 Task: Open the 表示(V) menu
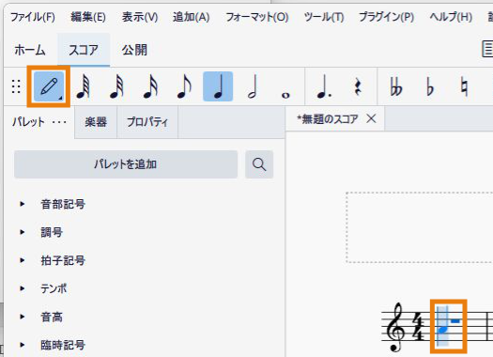coord(140,17)
